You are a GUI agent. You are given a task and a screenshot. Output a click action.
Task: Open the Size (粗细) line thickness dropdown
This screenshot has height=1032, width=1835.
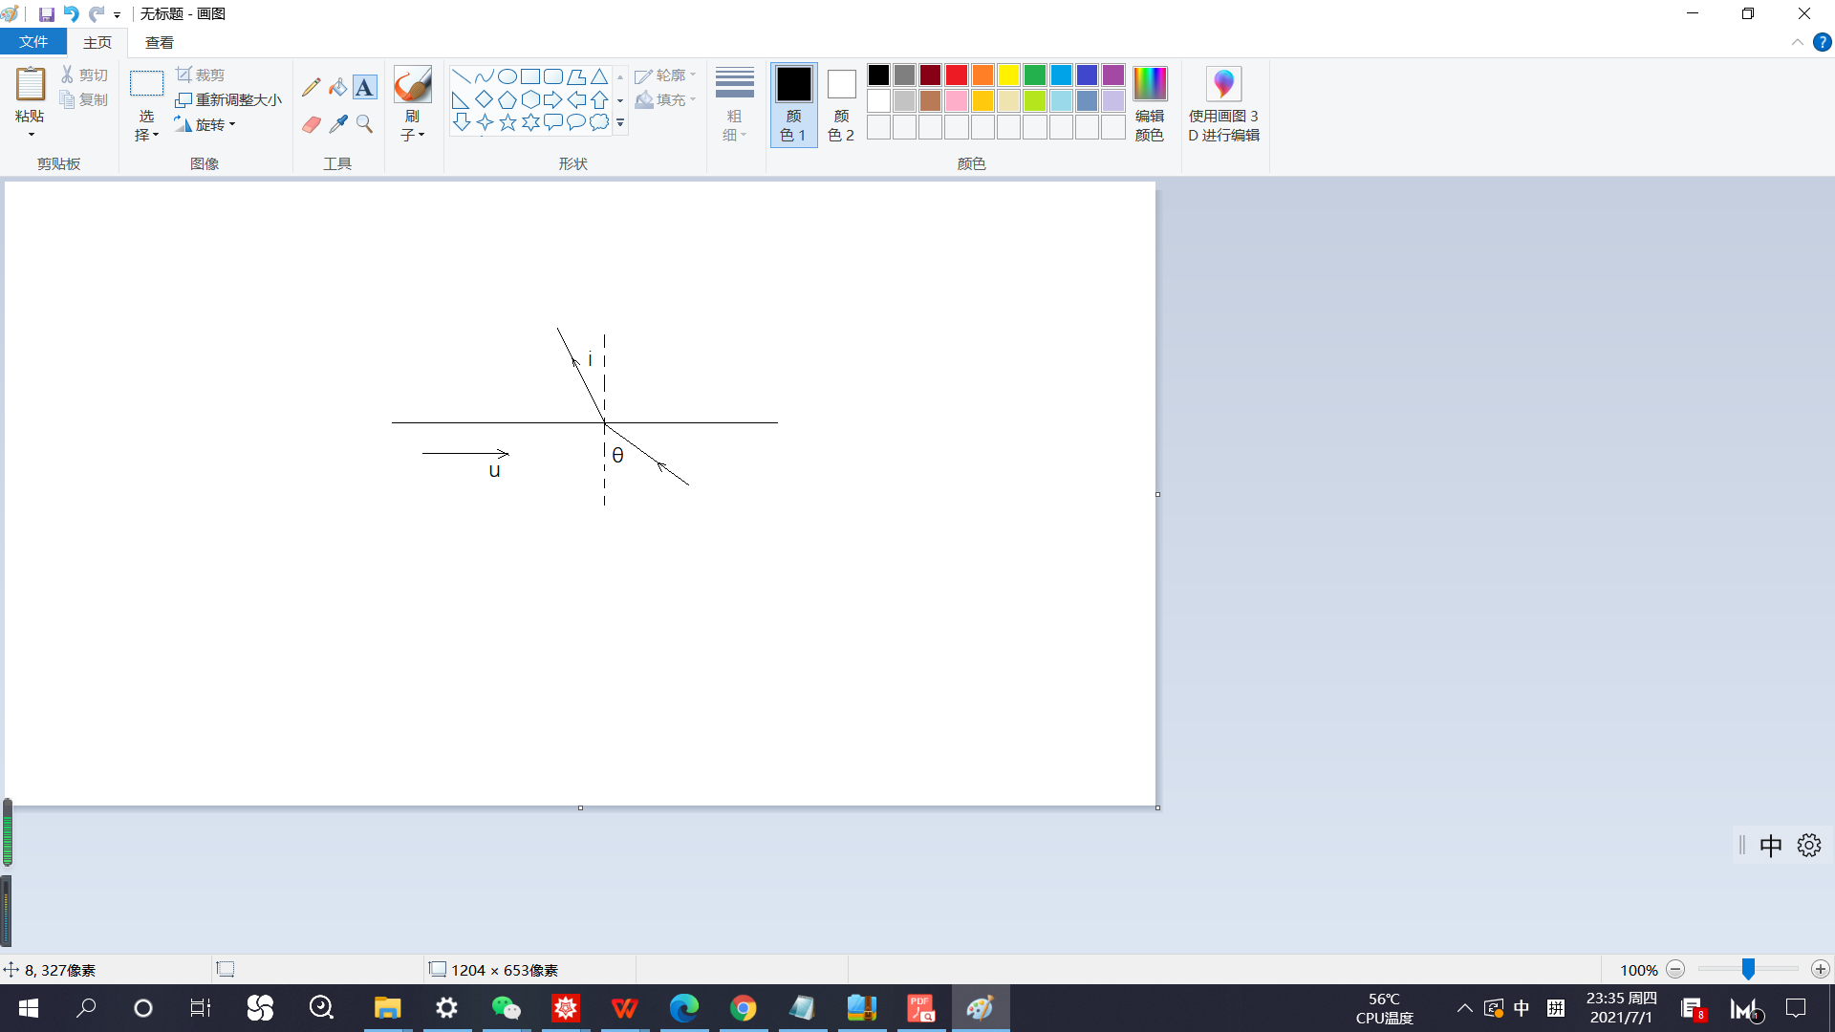click(x=734, y=104)
